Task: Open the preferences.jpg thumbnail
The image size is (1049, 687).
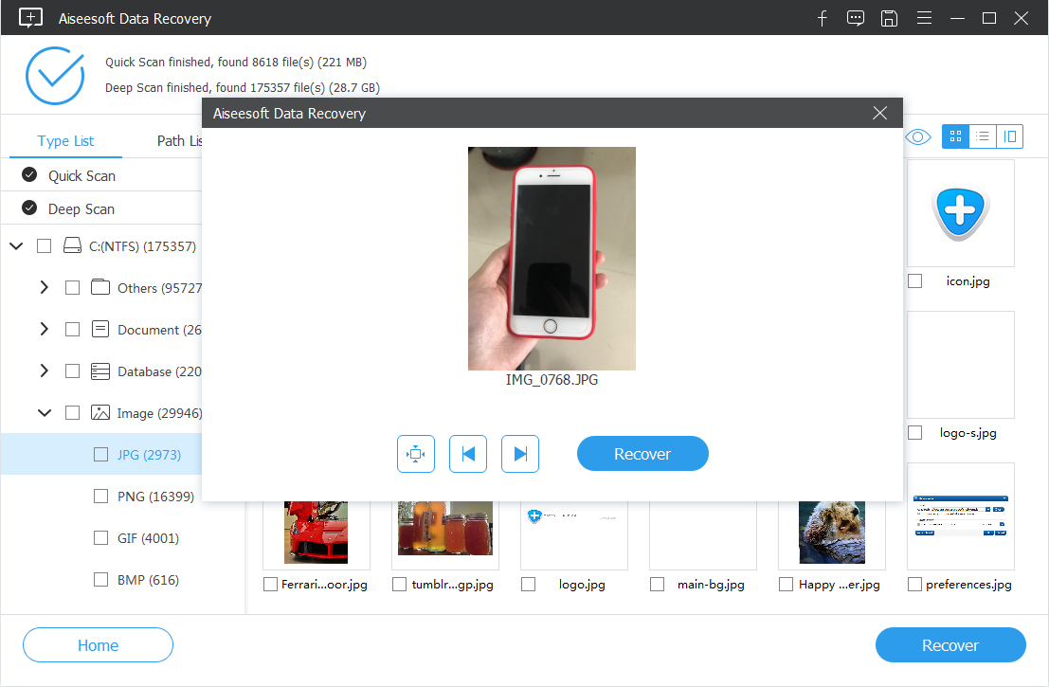Action: pyautogui.click(x=960, y=516)
